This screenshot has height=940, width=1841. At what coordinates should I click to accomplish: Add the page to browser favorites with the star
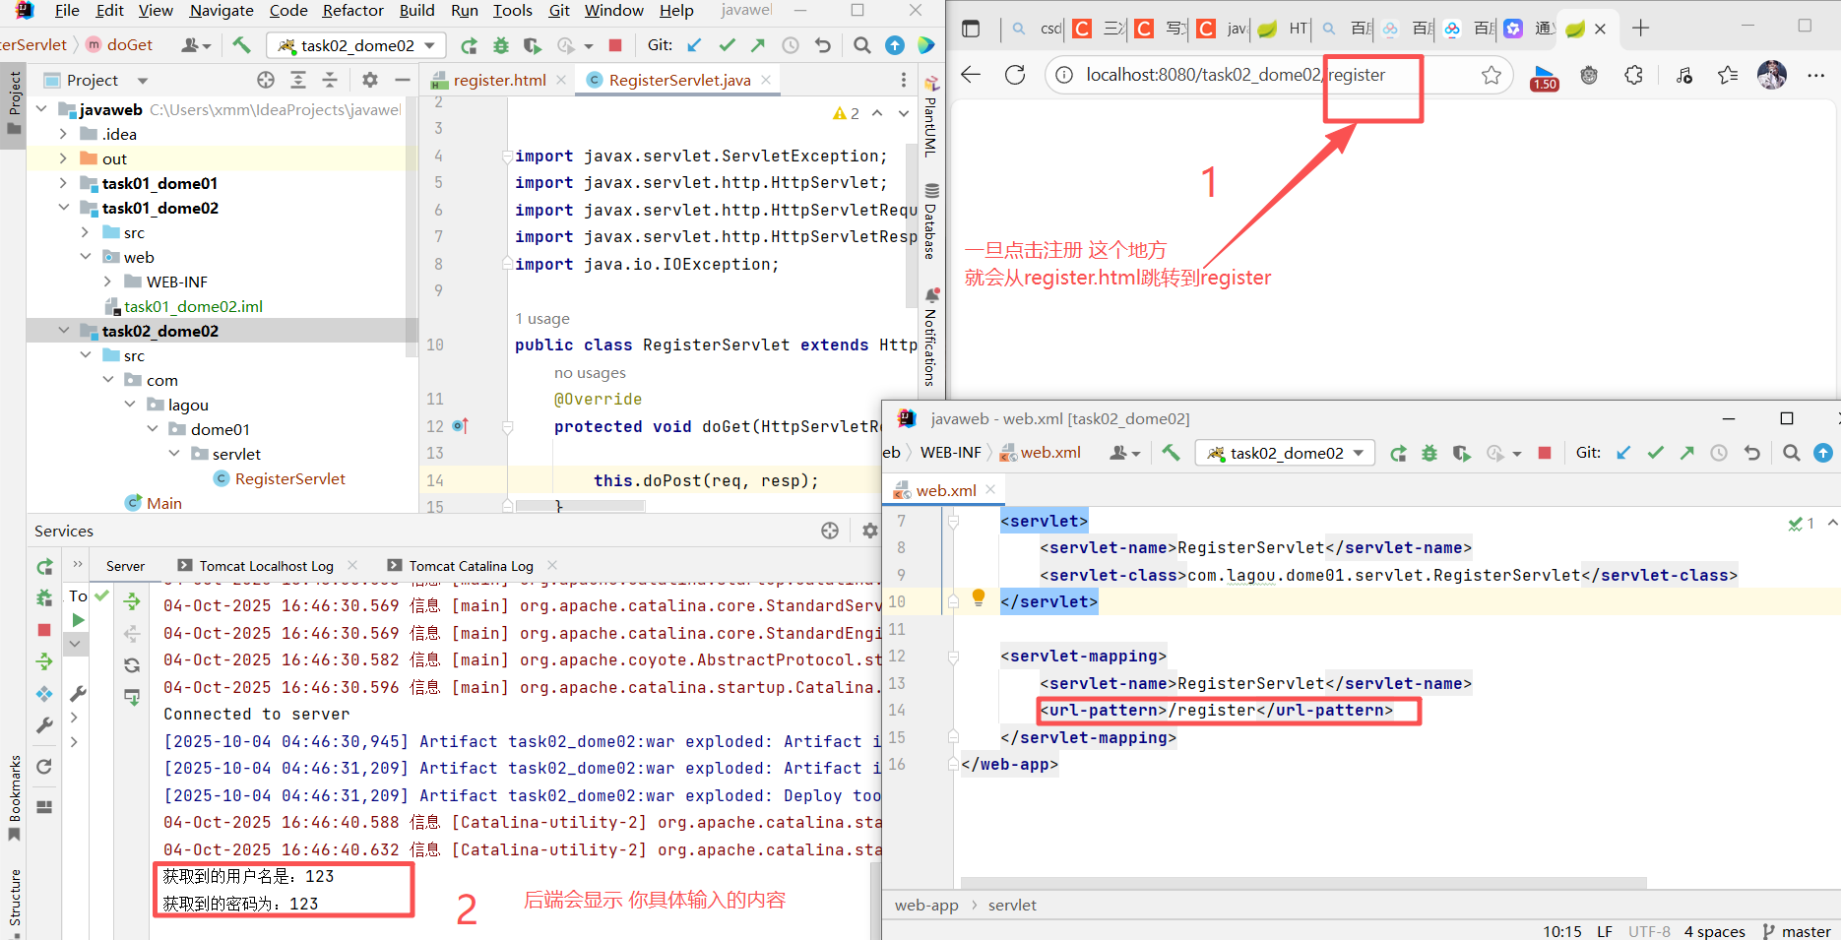pos(1492,75)
